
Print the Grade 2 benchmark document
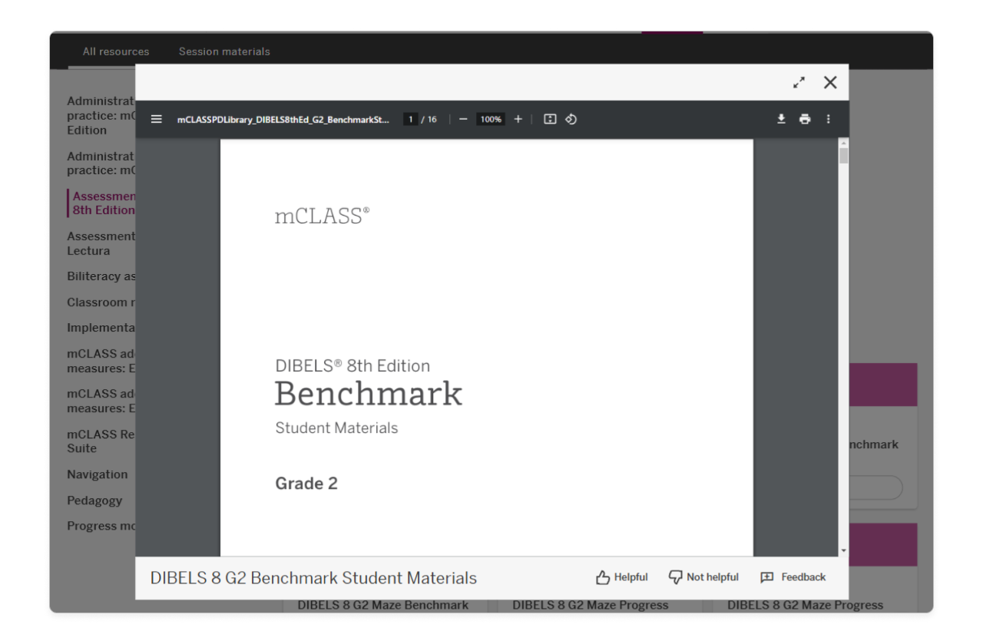pos(805,119)
